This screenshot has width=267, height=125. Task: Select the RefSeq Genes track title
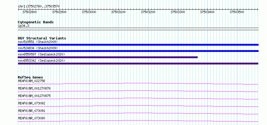(x=30, y=77)
